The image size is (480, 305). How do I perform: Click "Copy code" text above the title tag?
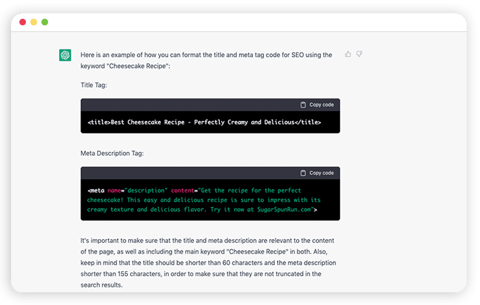tap(321, 105)
